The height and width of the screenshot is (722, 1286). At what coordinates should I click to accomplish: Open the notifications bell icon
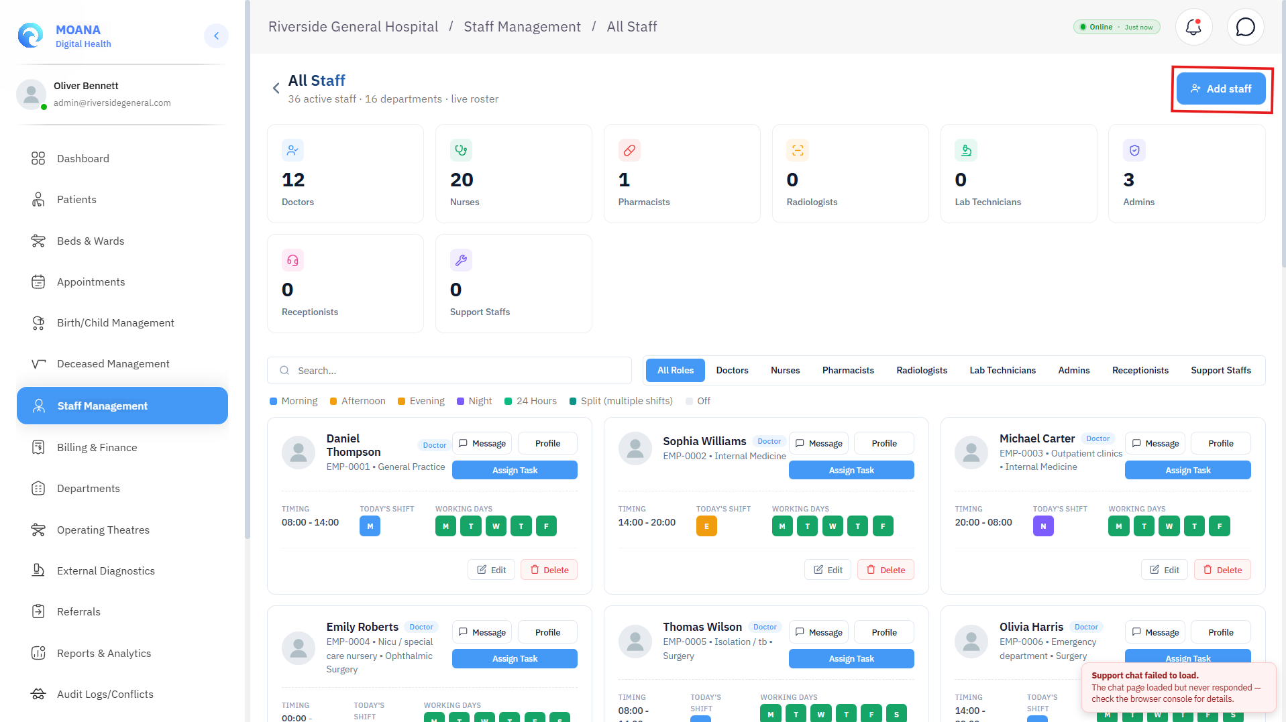1193,27
